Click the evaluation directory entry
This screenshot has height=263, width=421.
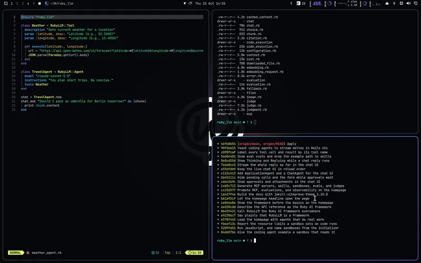pyautogui.click(x=256, y=80)
